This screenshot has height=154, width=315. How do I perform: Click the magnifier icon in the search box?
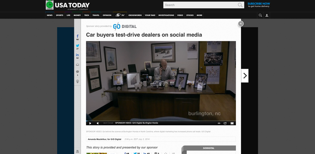(x=240, y=5)
